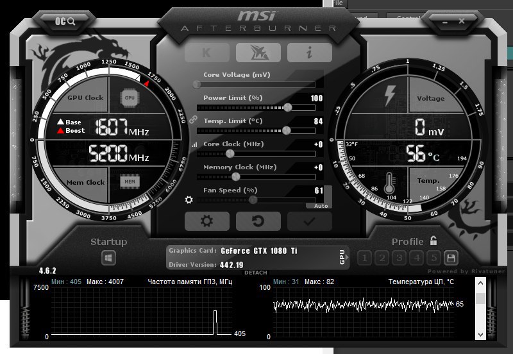Click the Temp. Limit value 84

pyautogui.click(x=318, y=121)
